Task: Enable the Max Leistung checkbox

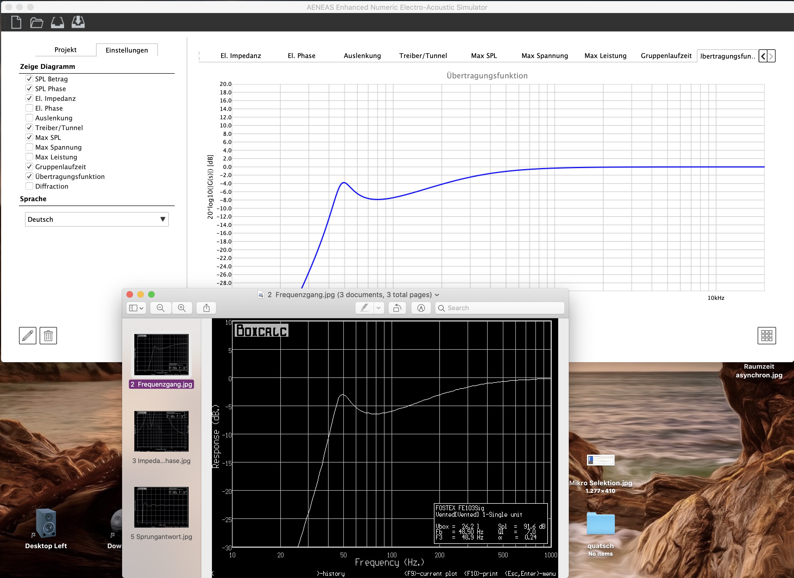Action: [x=29, y=157]
